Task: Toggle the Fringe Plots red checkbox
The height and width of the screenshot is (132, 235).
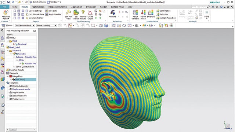Action: pyautogui.click(x=11, y=76)
